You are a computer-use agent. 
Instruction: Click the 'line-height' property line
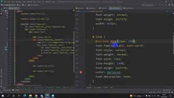click(110, 63)
